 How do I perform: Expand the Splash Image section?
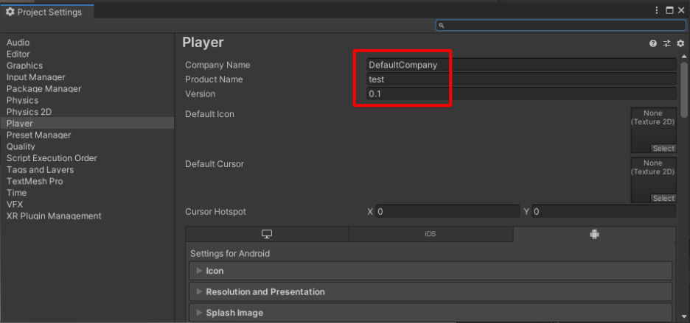431,313
